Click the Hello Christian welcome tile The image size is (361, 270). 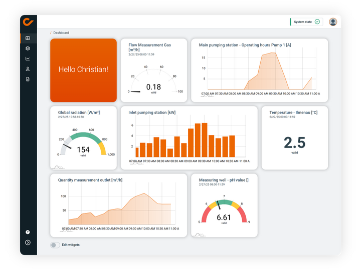pos(83,70)
